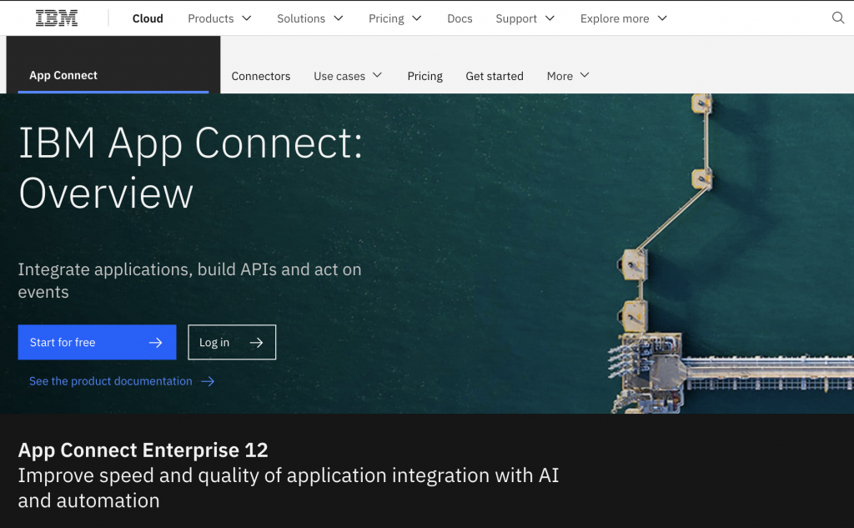The height and width of the screenshot is (528, 854).
Task: Click the Start for free button
Action: (x=97, y=342)
